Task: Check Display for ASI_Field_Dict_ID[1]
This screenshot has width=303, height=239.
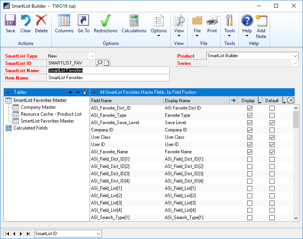Action: click(x=250, y=159)
